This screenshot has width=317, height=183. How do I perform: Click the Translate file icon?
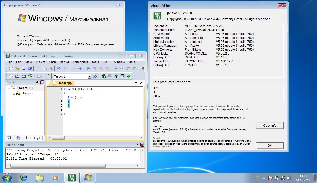click(11, 76)
